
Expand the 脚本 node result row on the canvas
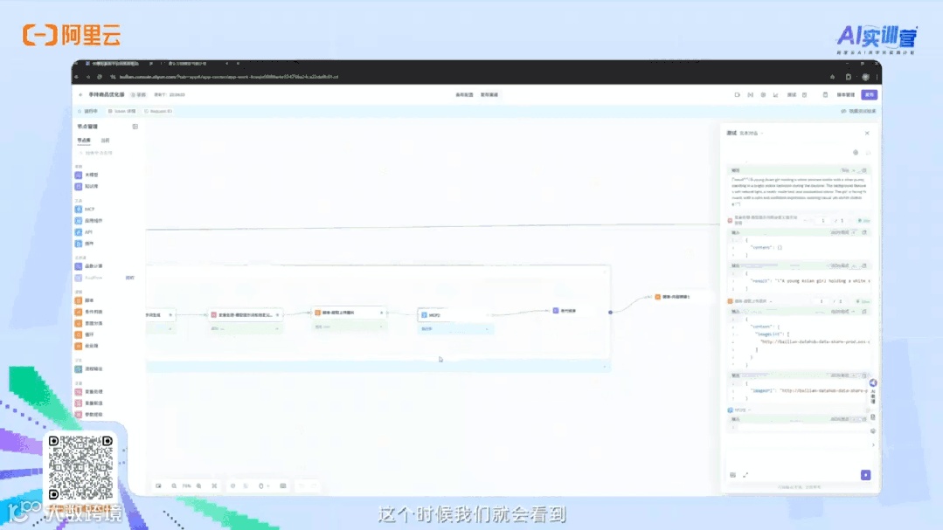(x=349, y=327)
